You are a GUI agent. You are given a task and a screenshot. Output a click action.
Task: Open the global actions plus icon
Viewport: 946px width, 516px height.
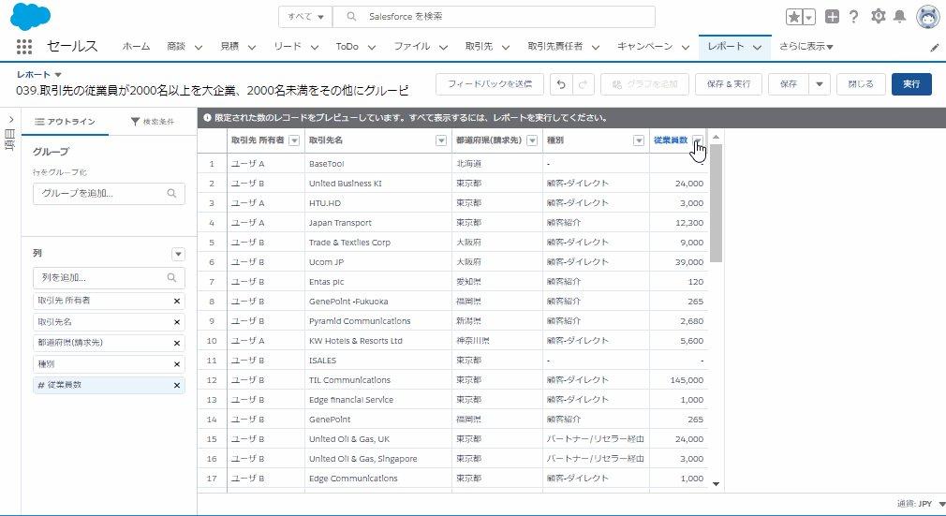[x=832, y=17]
